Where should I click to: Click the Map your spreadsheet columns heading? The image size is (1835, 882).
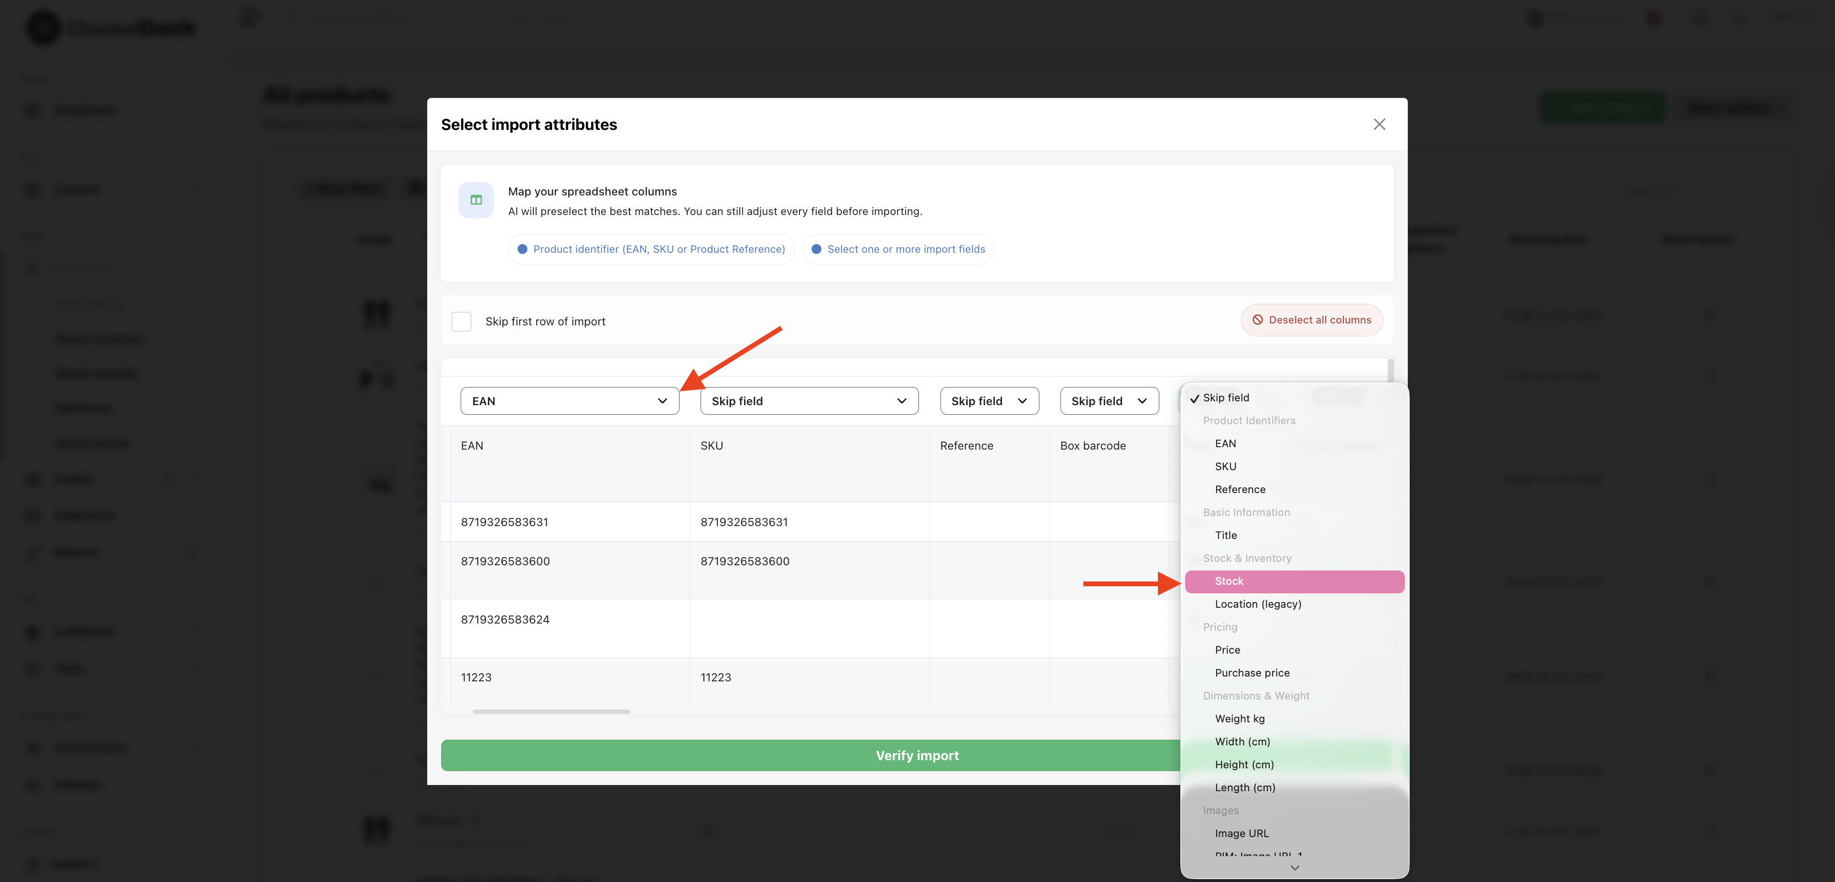592,192
